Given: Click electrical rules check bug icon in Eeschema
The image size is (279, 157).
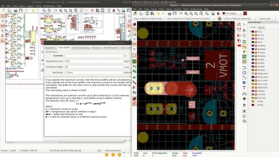Looking at the screenshot, I should 114,10.
